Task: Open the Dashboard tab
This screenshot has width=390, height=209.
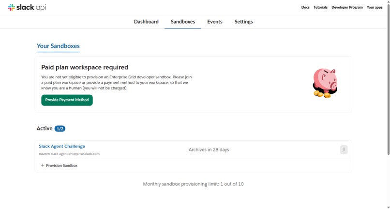Action: pyautogui.click(x=146, y=22)
